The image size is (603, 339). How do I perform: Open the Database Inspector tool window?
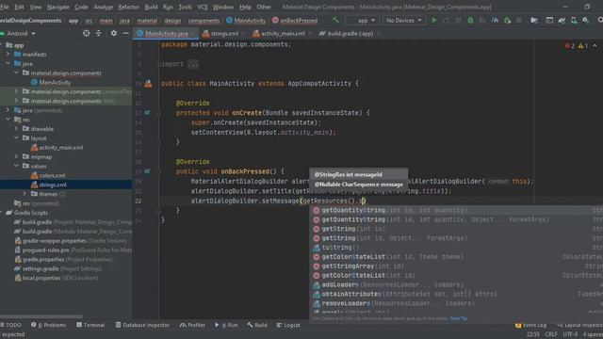coord(142,325)
